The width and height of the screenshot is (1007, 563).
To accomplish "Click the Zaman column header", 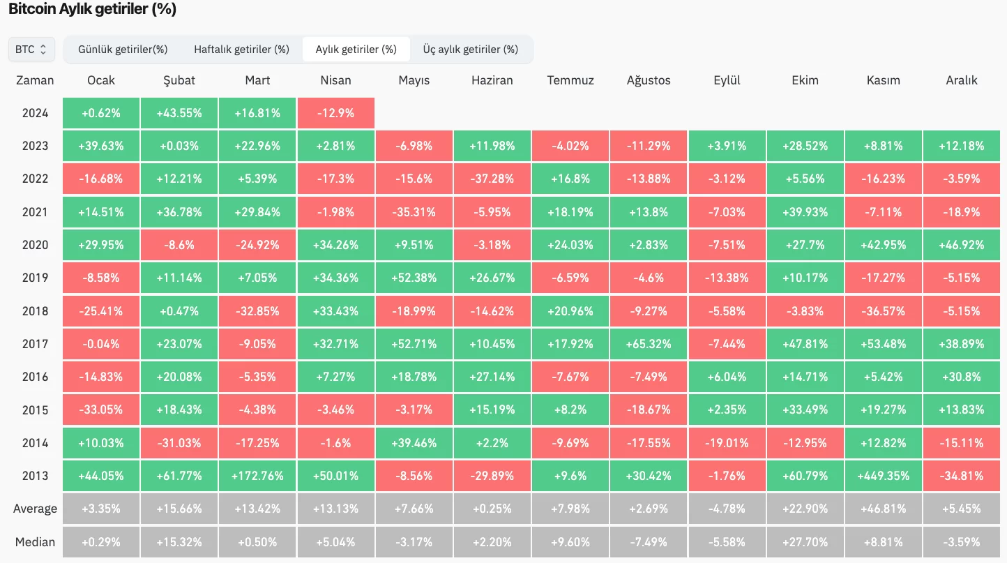I will [x=35, y=80].
